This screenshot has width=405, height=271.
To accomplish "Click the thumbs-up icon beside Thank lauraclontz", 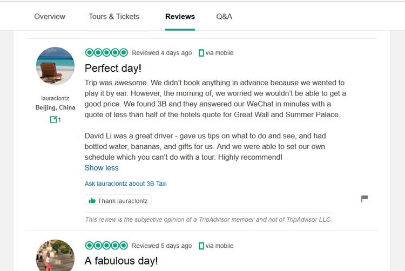I will (x=92, y=200).
